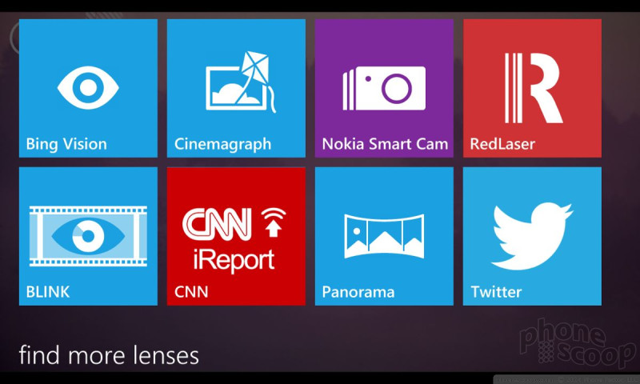Tap the find more lenses link
The image size is (640, 384).
pos(109,355)
